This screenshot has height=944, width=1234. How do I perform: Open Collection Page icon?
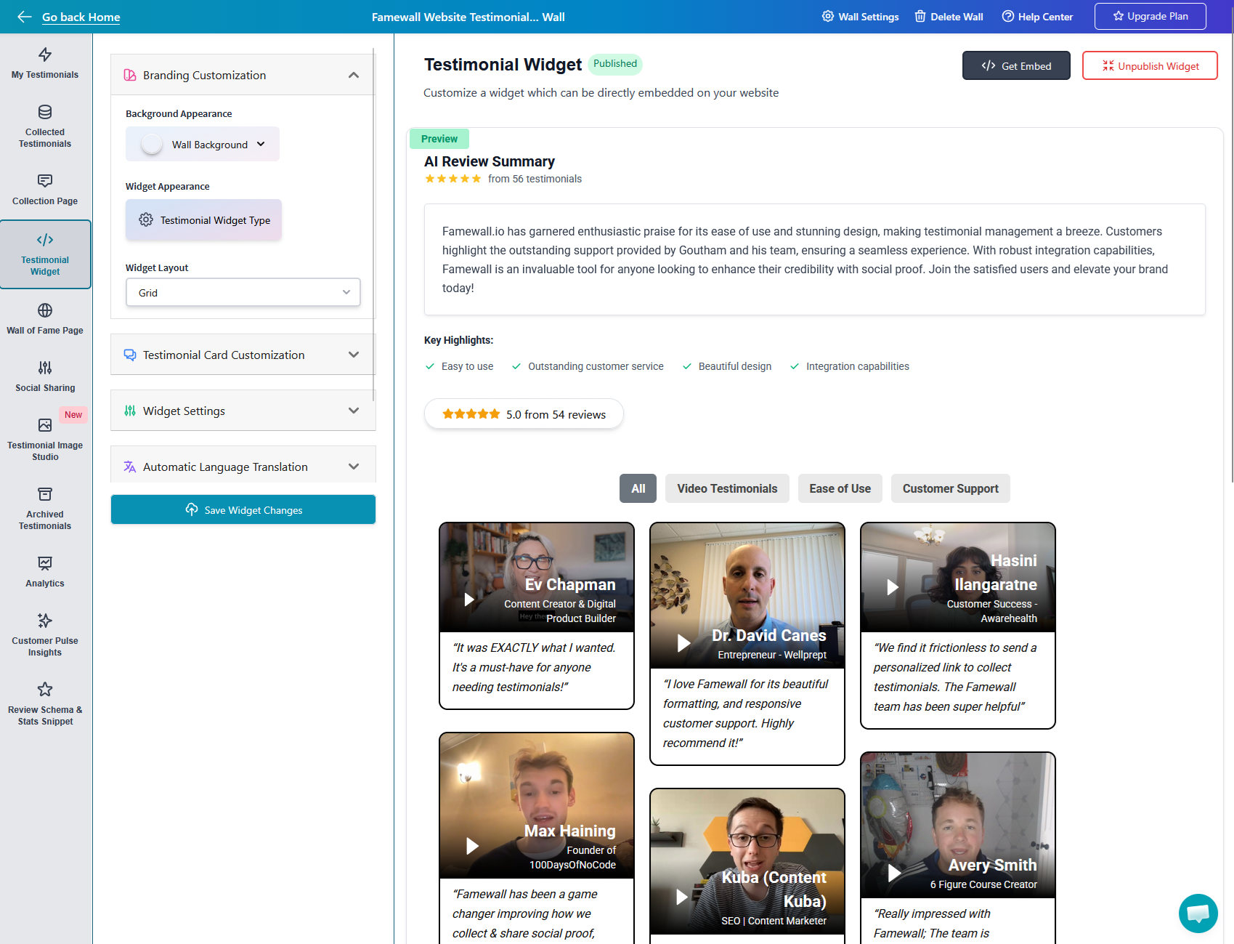pos(45,181)
